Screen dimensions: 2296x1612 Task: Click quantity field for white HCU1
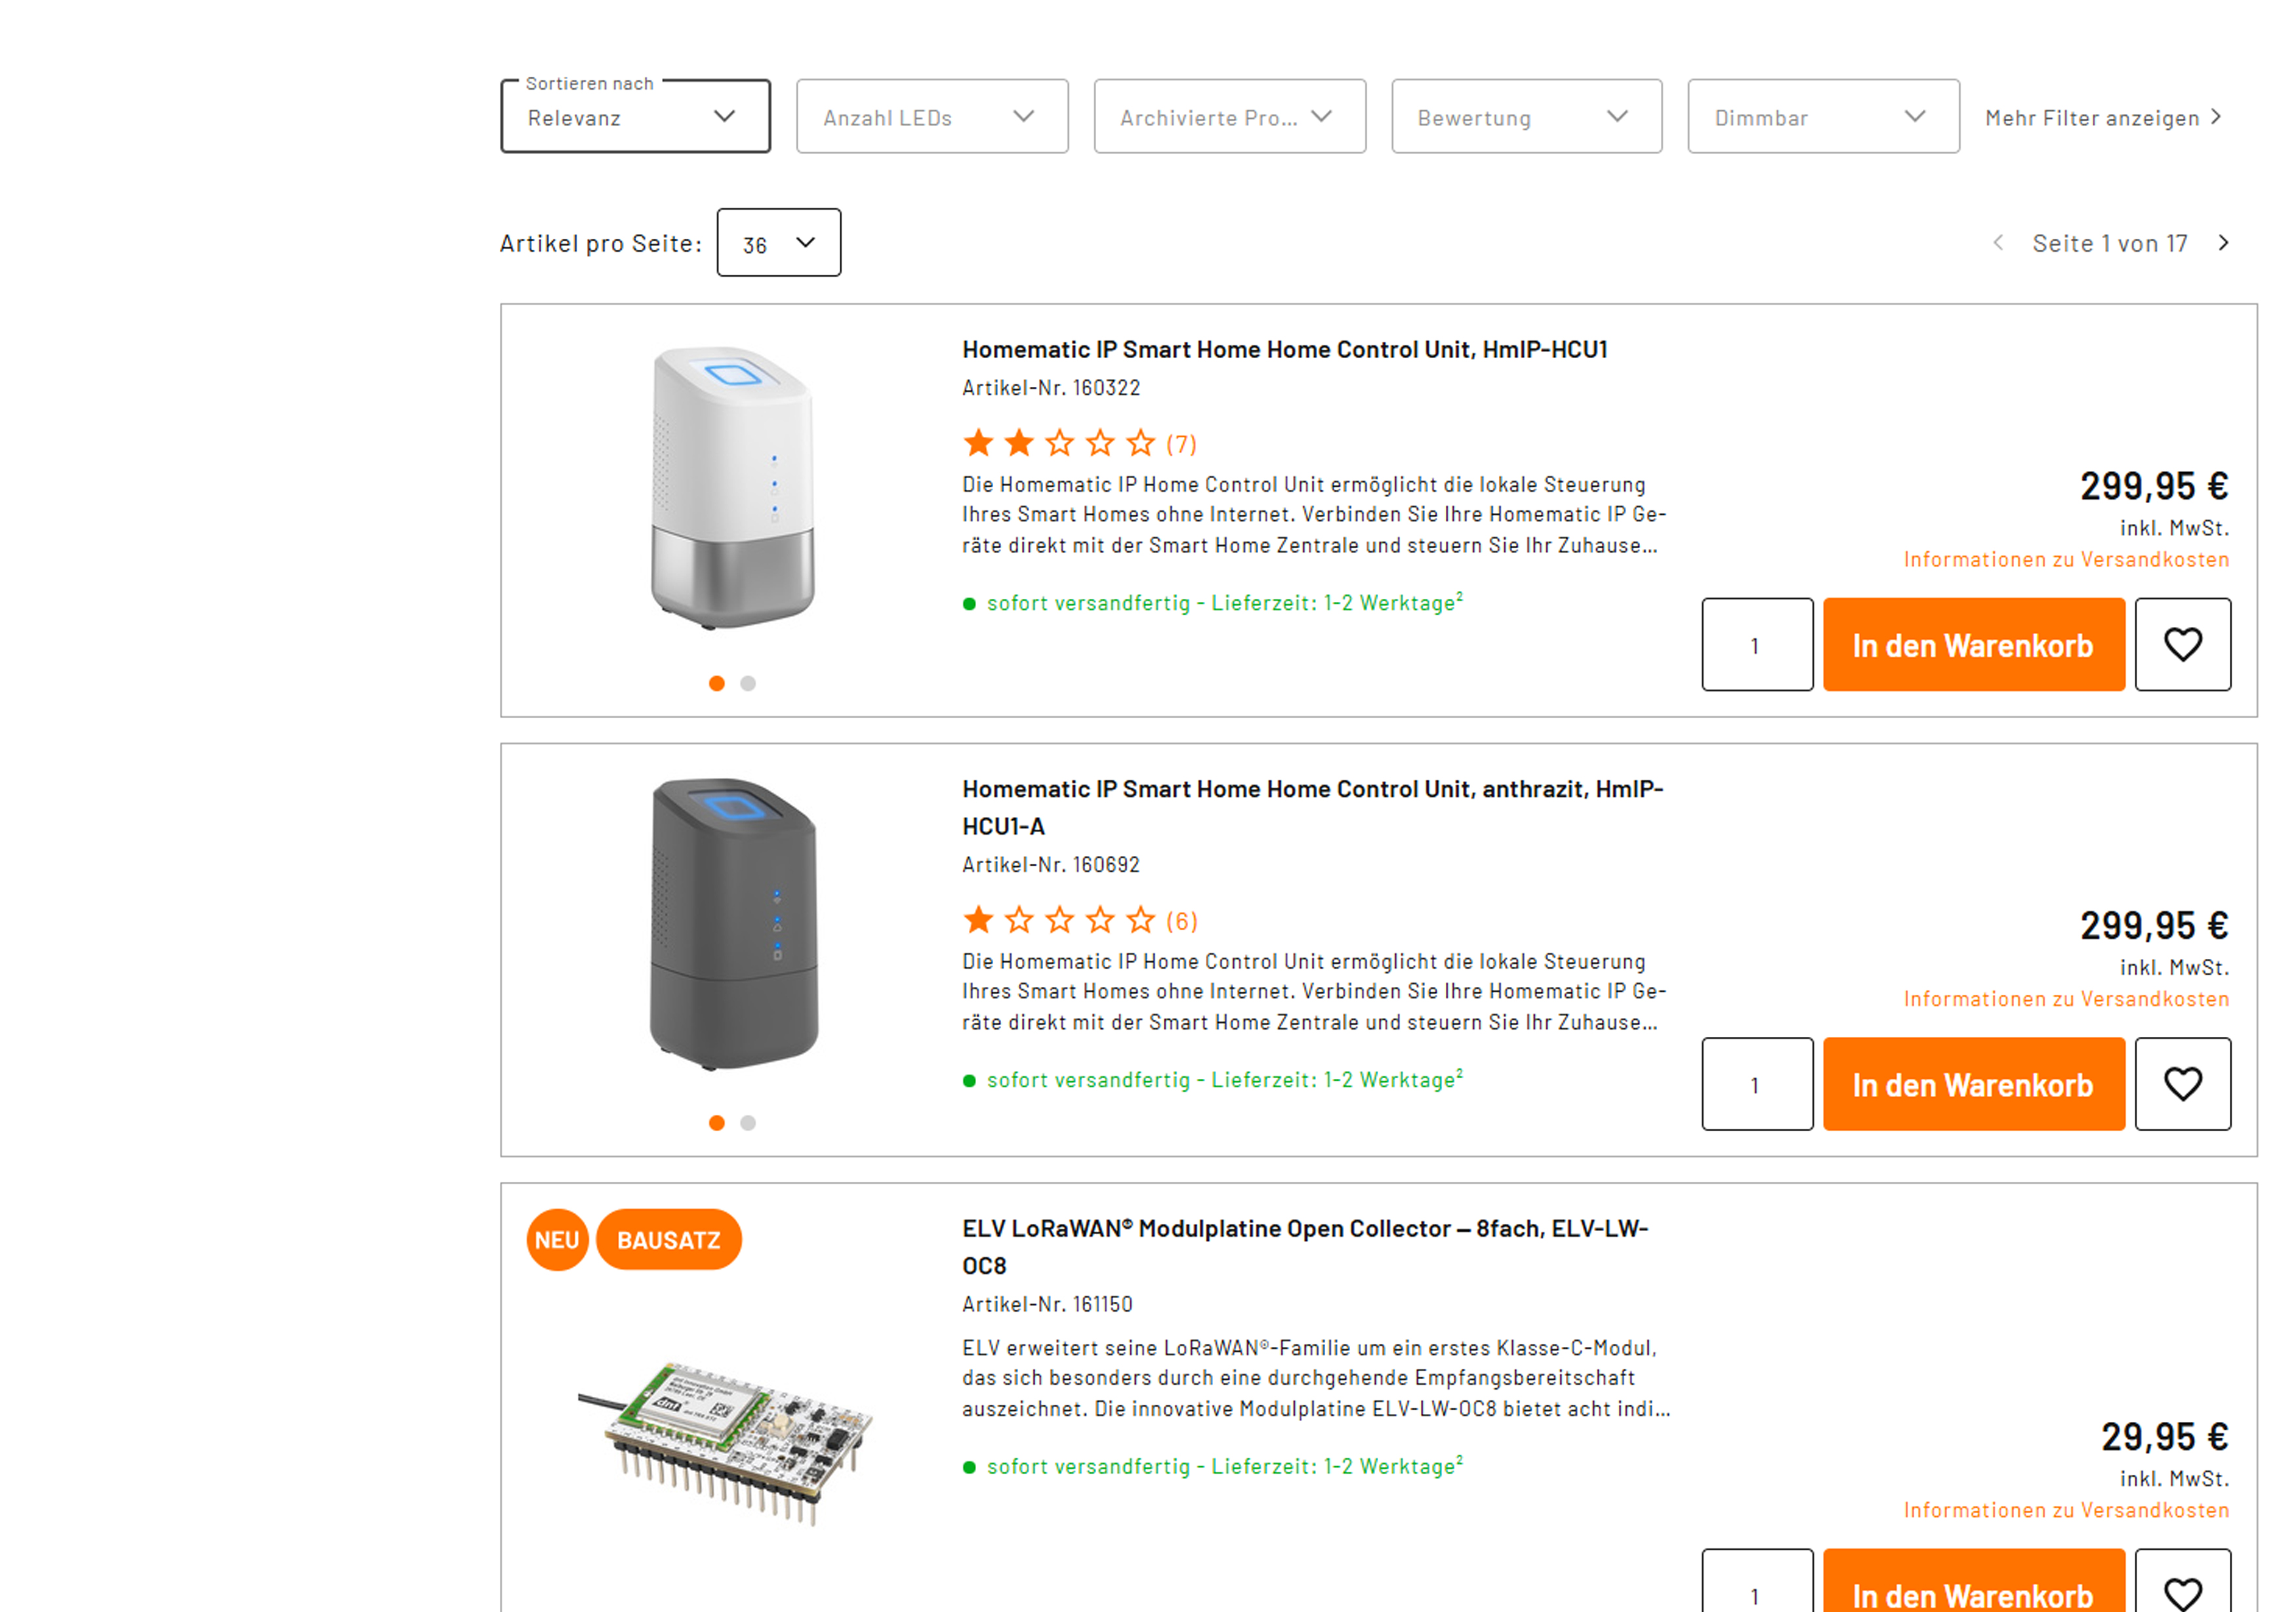tap(1756, 645)
